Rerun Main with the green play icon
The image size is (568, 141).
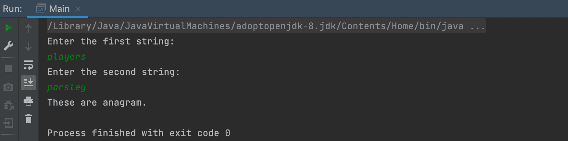tap(9, 28)
